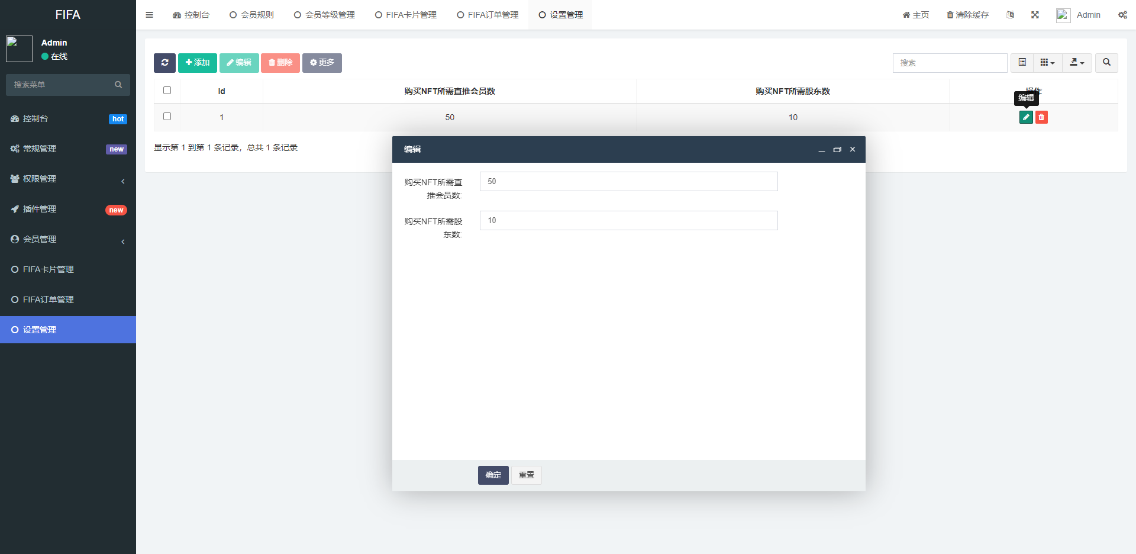Click the red delete trash icon in operations column
Viewport: 1136px width, 554px height.
[x=1041, y=117]
